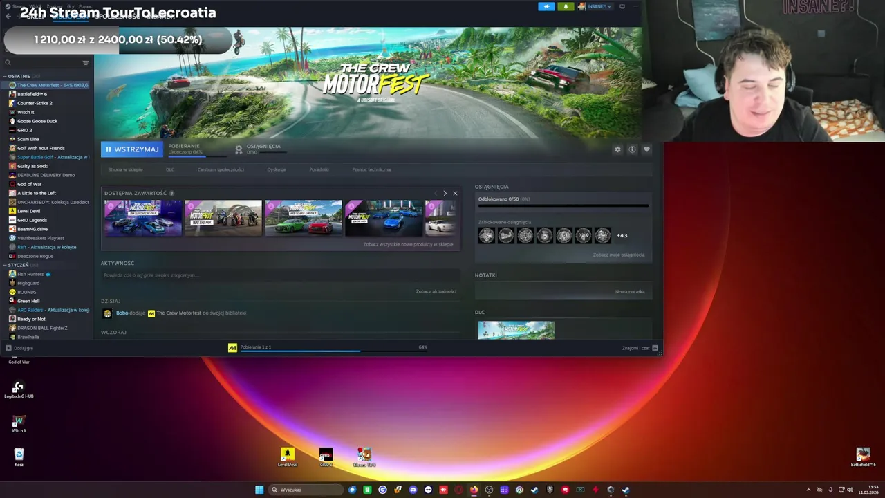
Task: Click library search magnifier icon
Action: [8, 63]
